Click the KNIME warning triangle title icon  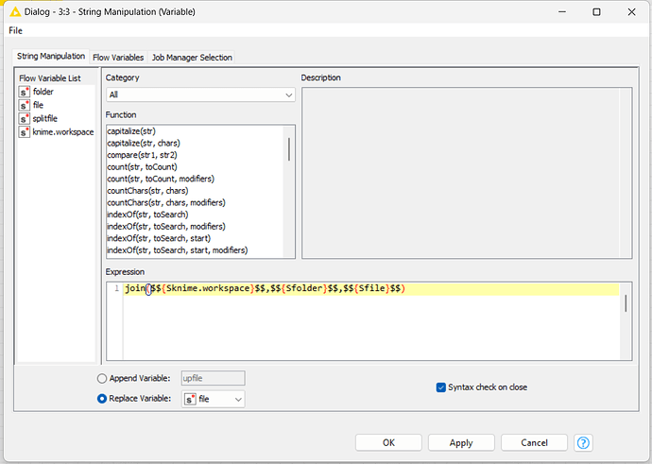[x=15, y=11]
